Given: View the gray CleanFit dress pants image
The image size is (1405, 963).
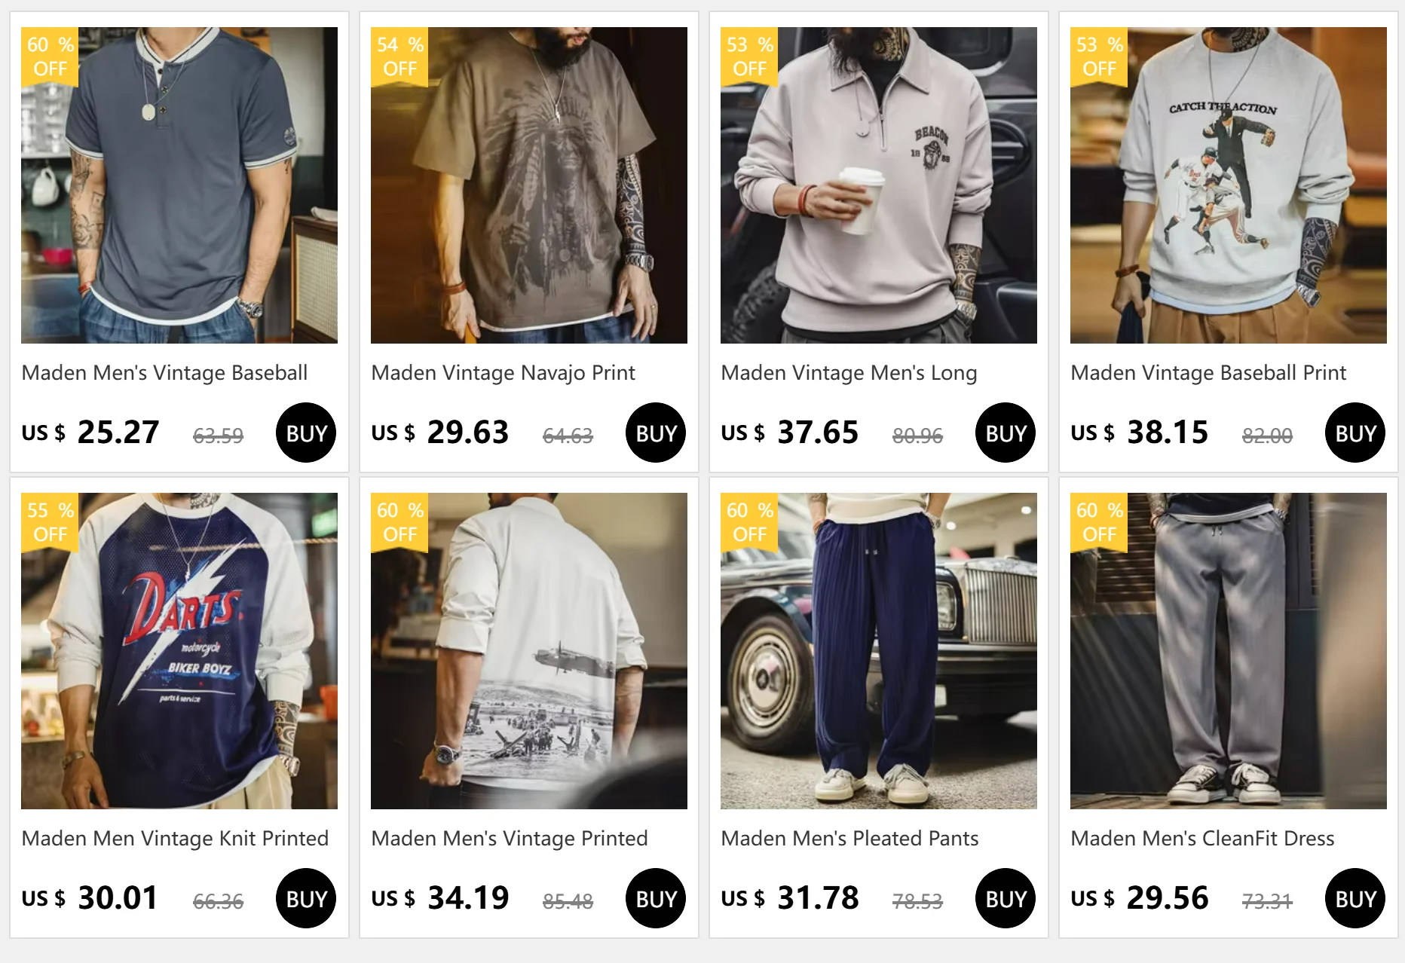Looking at the screenshot, I should click(1229, 651).
